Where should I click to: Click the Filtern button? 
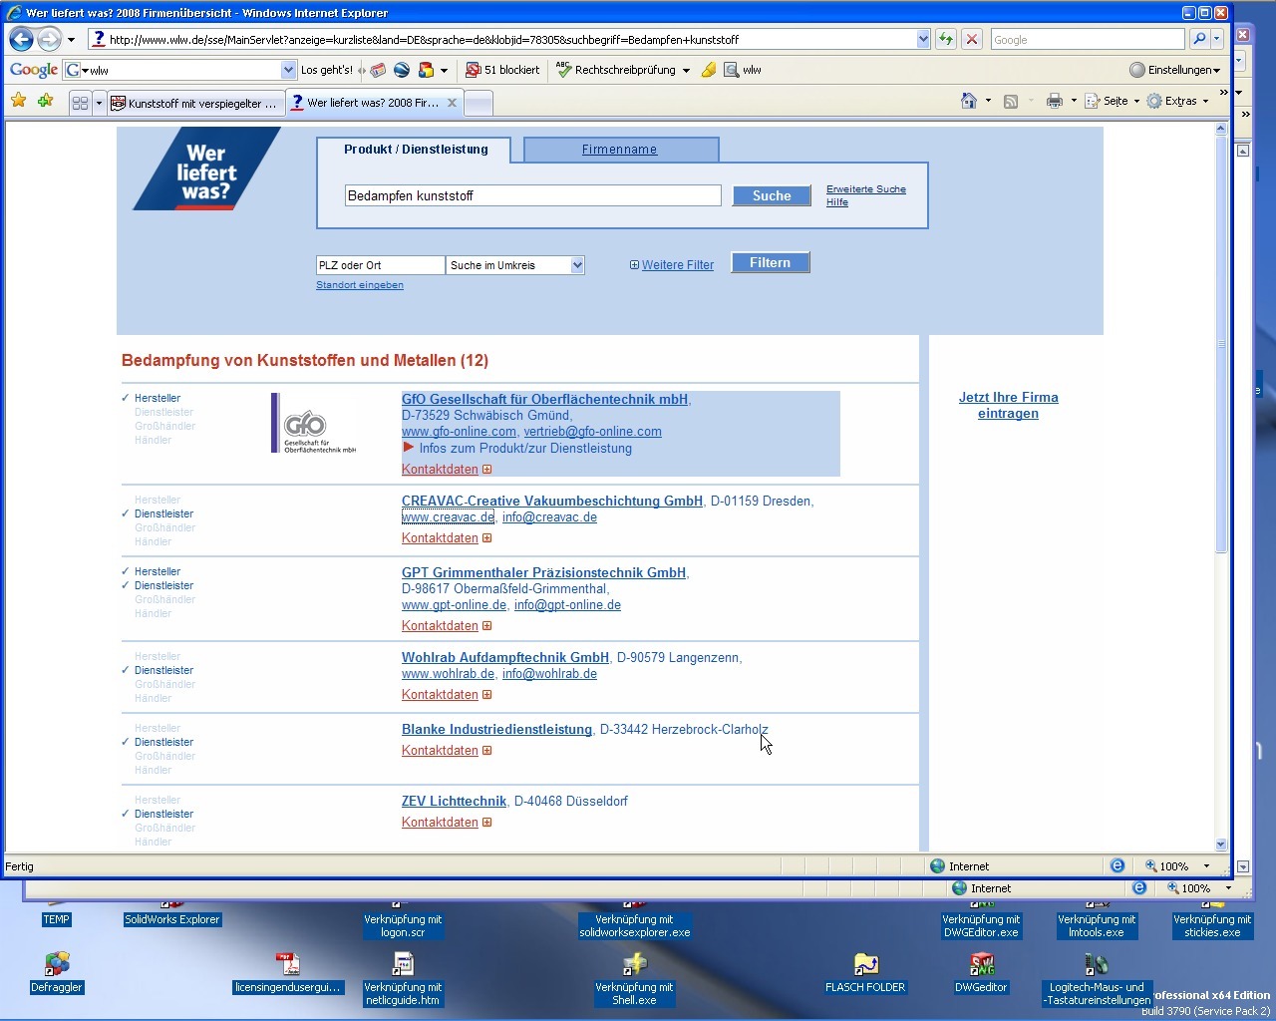click(770, 262)
